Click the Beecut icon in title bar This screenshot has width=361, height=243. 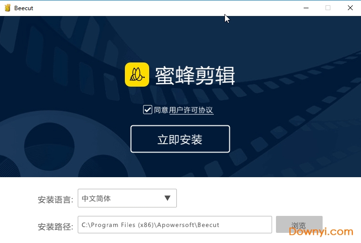pos(7,8)
